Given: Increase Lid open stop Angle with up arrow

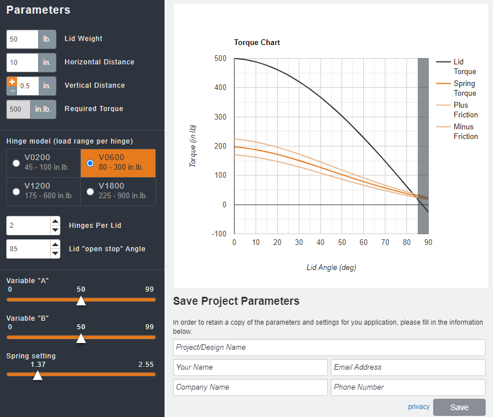Looking at the screenshot, I should click(x=55, y=244).
